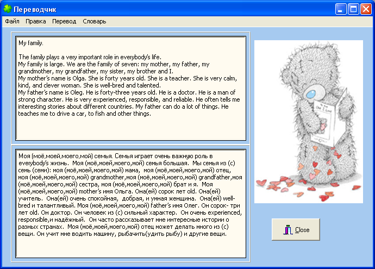Click the heading "My family." in source text
375x269 pixels.
click(x=31, y=43)
